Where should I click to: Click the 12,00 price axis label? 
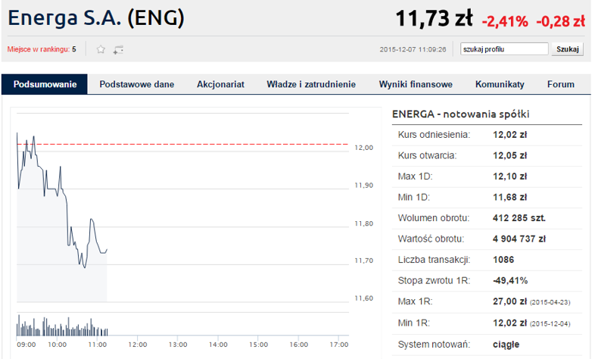[x=363, y=148]
